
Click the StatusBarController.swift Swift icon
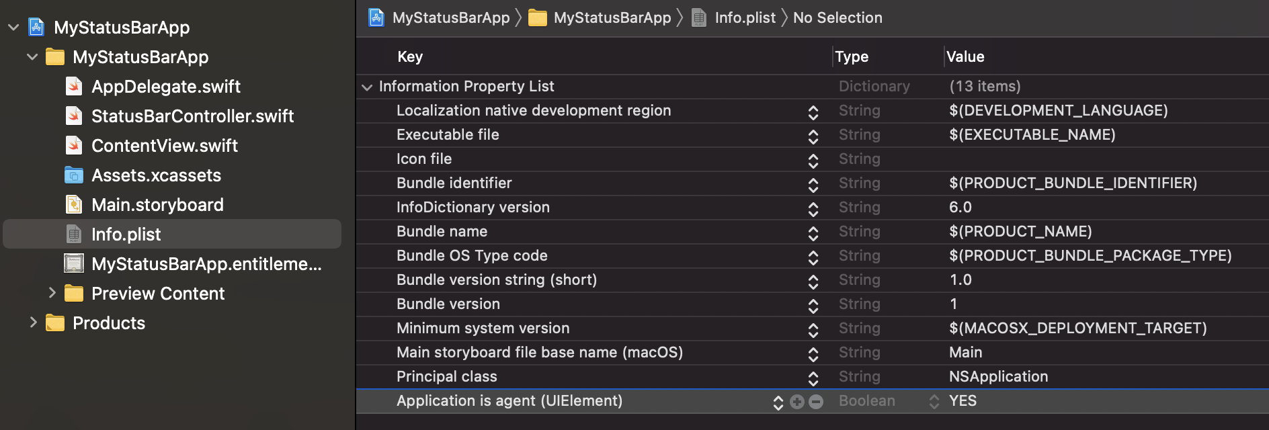pos(74,116)
